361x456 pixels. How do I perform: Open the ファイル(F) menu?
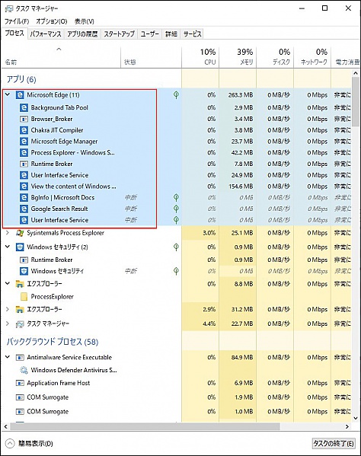pyautogui.click(x=17, y=21)
